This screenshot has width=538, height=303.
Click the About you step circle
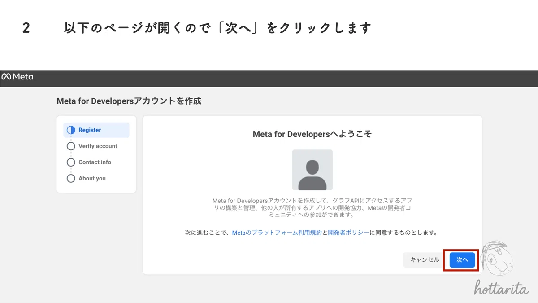coord(71,179)
